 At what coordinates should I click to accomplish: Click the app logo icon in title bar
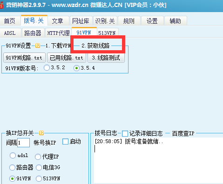[x=1, y=5]
